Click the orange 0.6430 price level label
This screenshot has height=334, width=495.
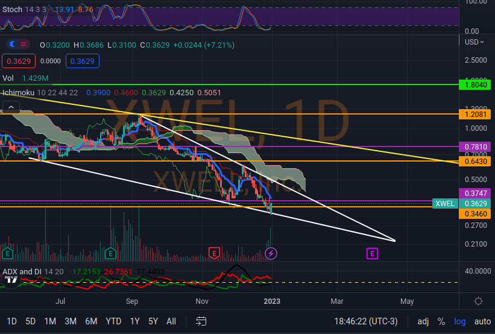(x=475, y=162)
